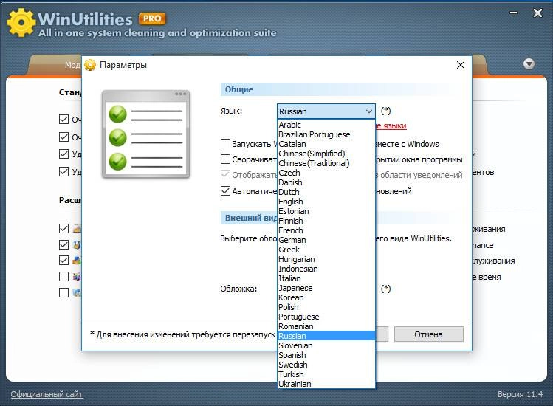Screen dimensions: 553x406
Task: Pick Estonian from the list
Action: tap(326, 211)
